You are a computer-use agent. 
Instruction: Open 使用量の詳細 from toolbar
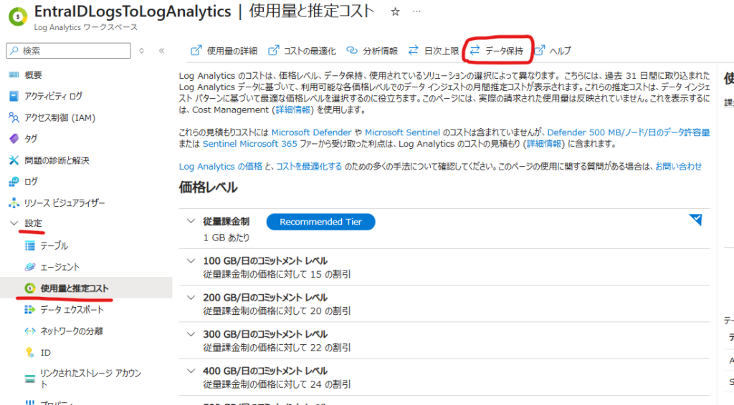[x=224, y=51]
